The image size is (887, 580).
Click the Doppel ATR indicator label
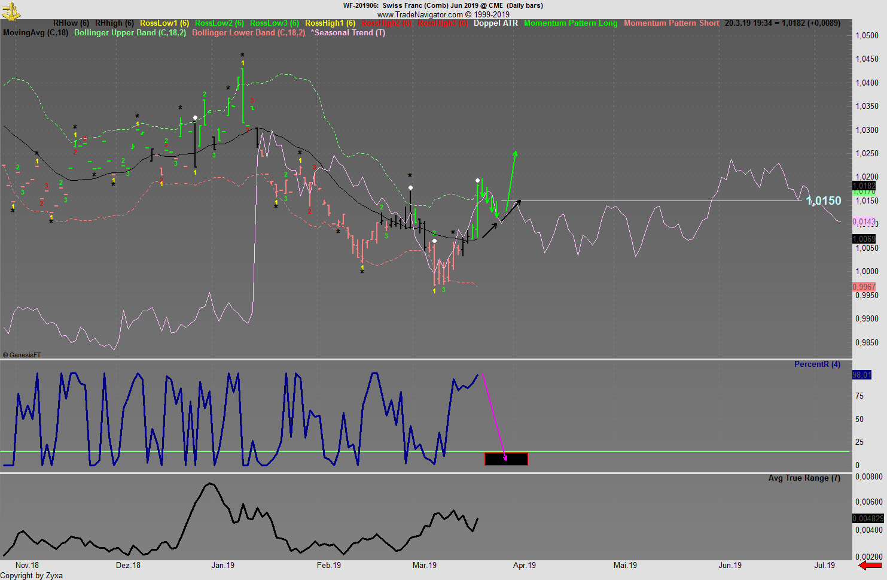pos(496,23)
